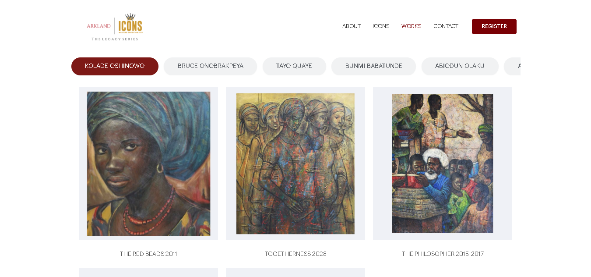The width and height of the screenshot is (591, 277).
Task: Open the Abiodun Olaku tab
Action: pyautogui.click(x=460, y=66)
